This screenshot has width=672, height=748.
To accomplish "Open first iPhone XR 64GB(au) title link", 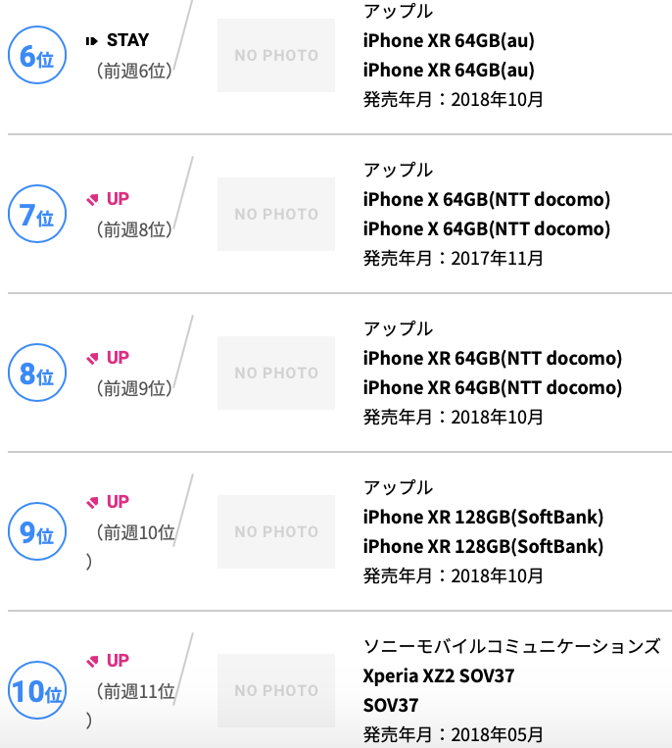I will (x=449, y=41).
